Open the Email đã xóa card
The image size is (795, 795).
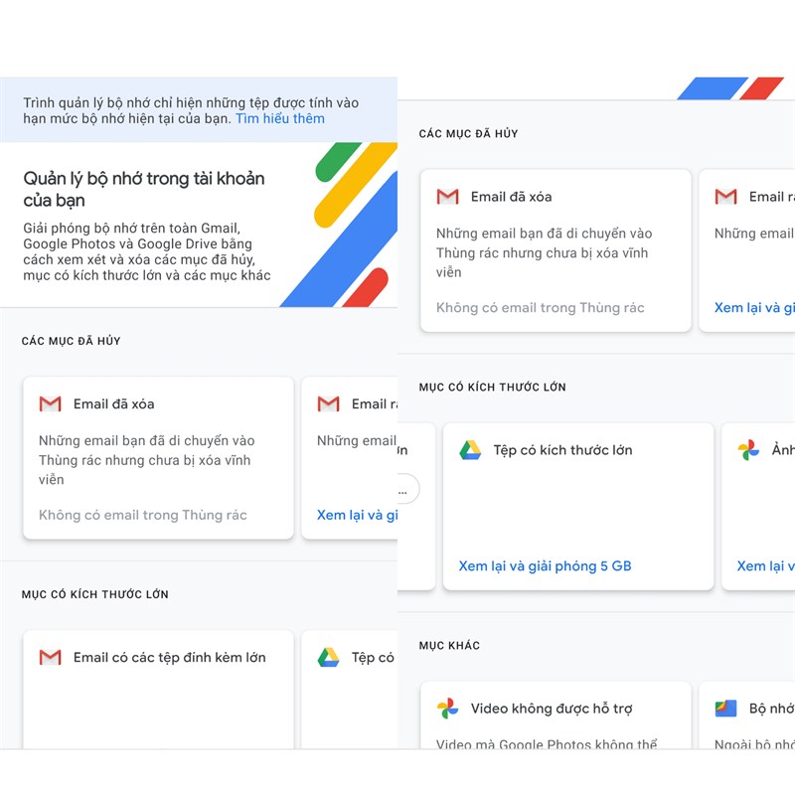click(x=157, y=457)
